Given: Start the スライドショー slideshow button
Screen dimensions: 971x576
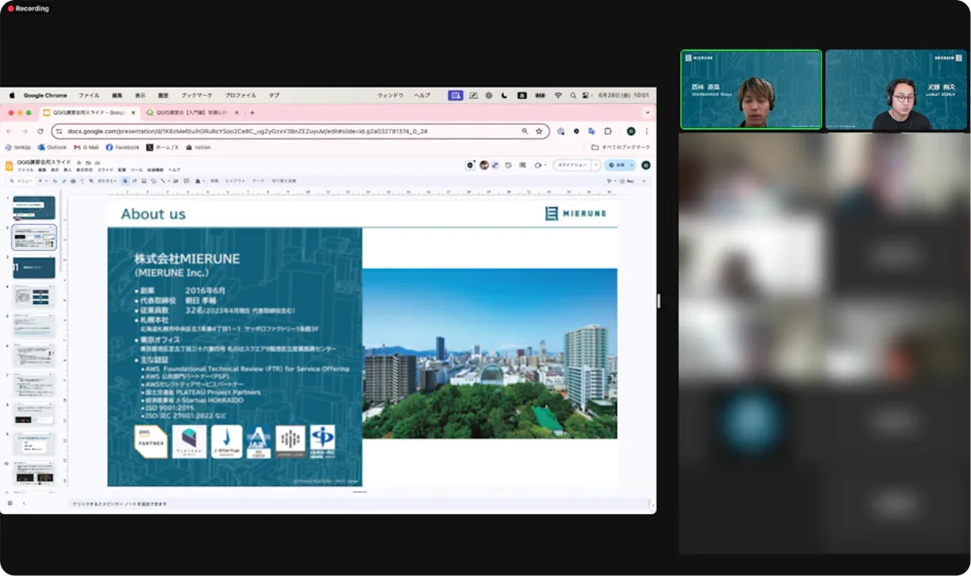Looking at the screenshot, I should 572,165.
